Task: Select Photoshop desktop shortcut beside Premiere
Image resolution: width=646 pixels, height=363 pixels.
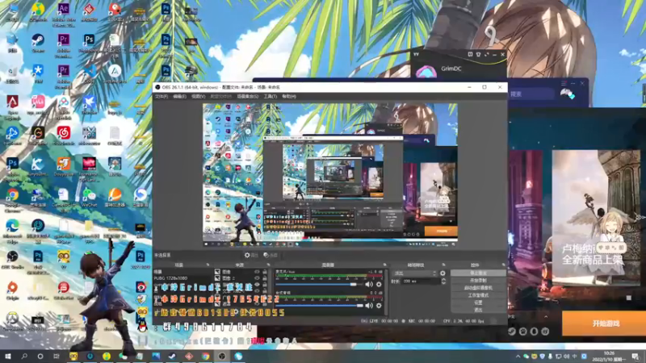Action: [x=89, y=44]
